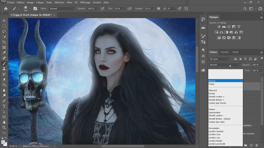Open the Fichier menu
The height and width of the screenshot is (148, 264).
tap(11, 2)
